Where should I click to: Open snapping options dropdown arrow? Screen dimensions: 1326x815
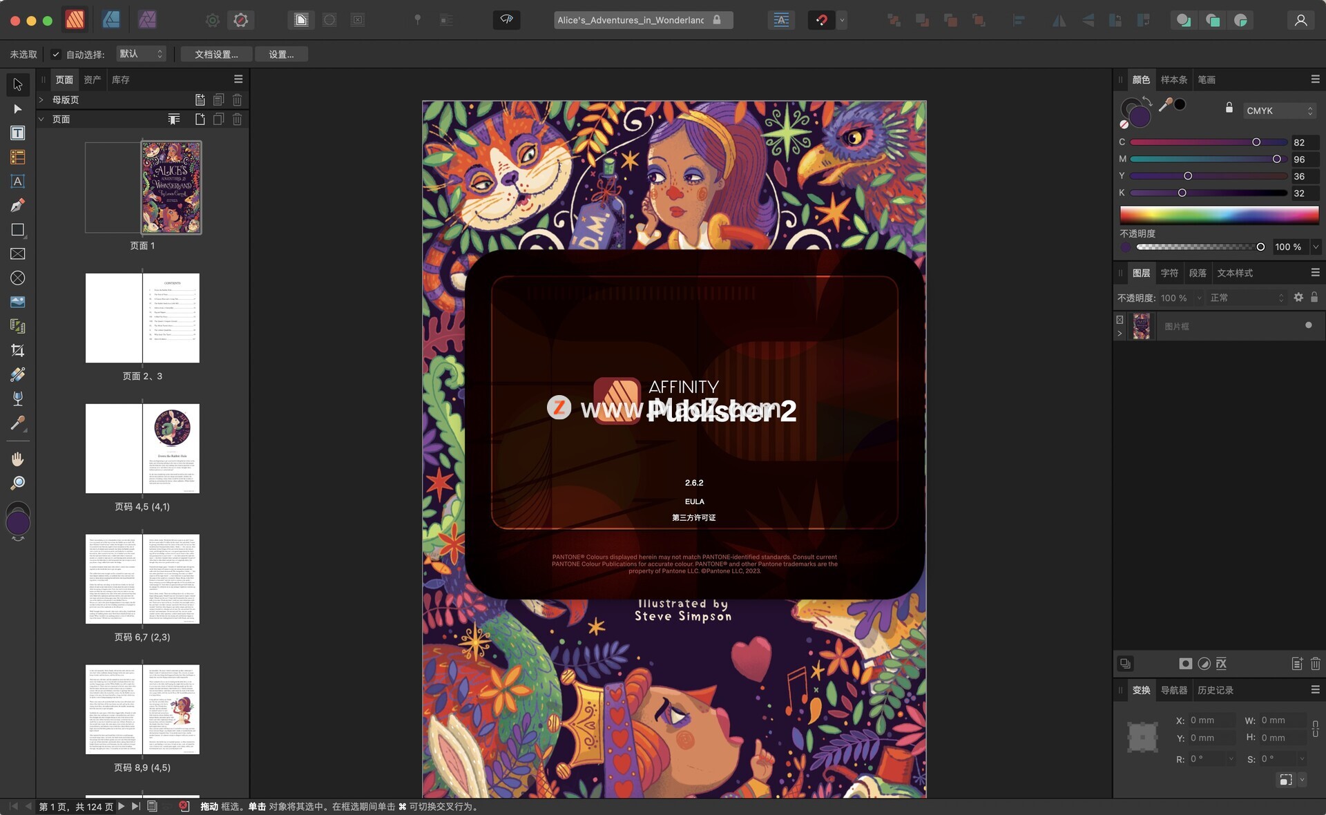coord(842,20)
